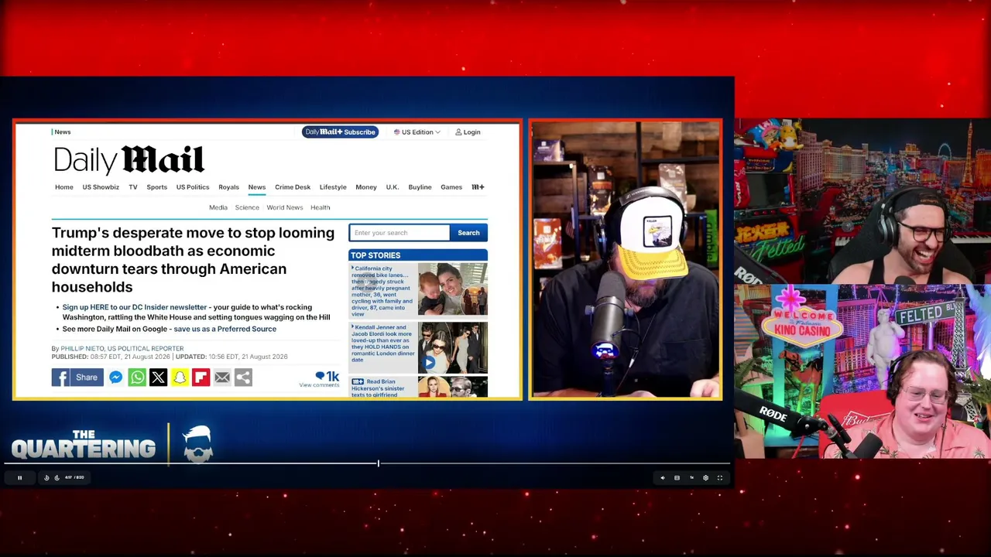This screenshot has width=991, height=557.
Task: Open the Crime Desk section
Action: [293, 187]
